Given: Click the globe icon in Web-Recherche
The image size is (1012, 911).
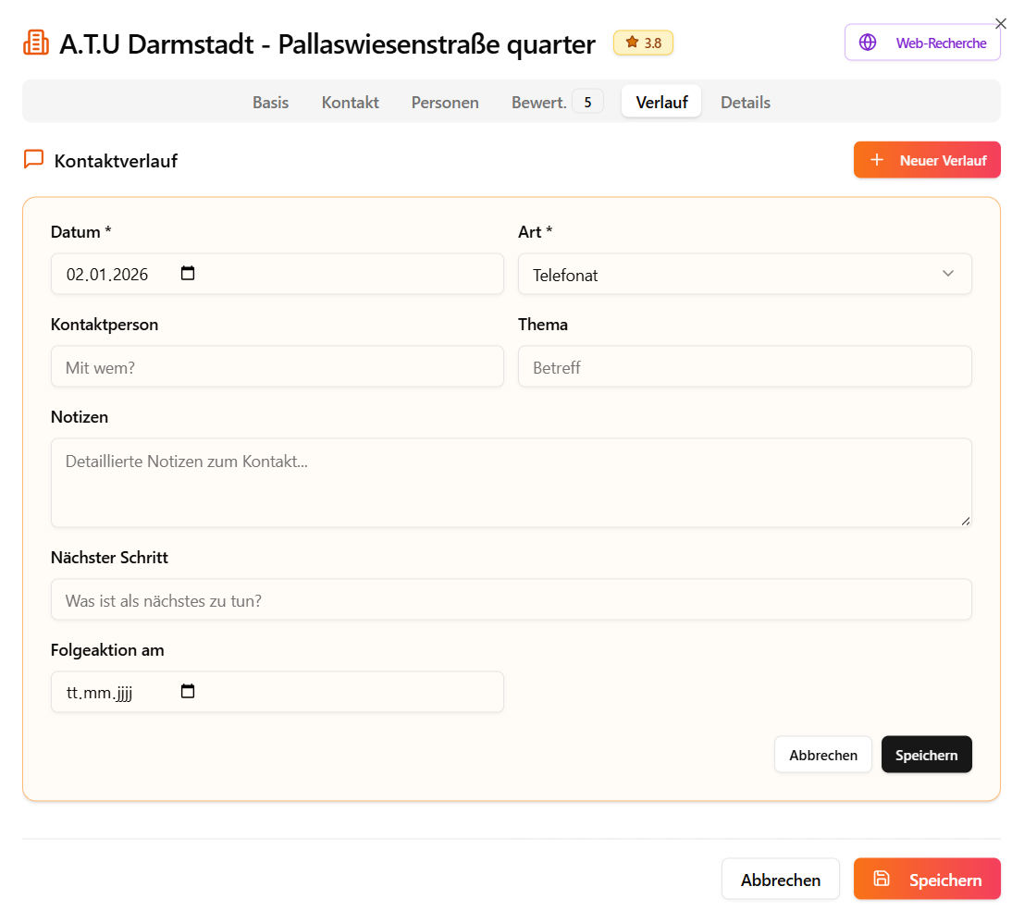Looking at the screenshot, I should pos(868,43).
